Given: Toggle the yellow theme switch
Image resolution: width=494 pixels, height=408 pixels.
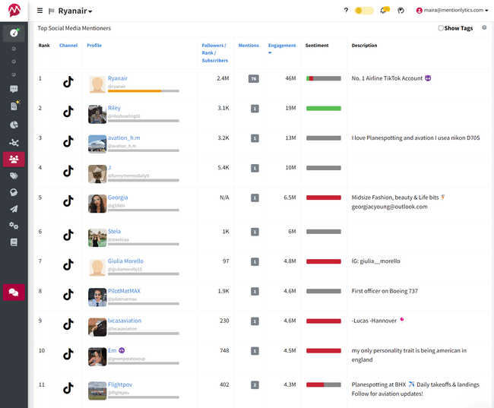Looking at the screenshot, I should (x=364, y=11).
